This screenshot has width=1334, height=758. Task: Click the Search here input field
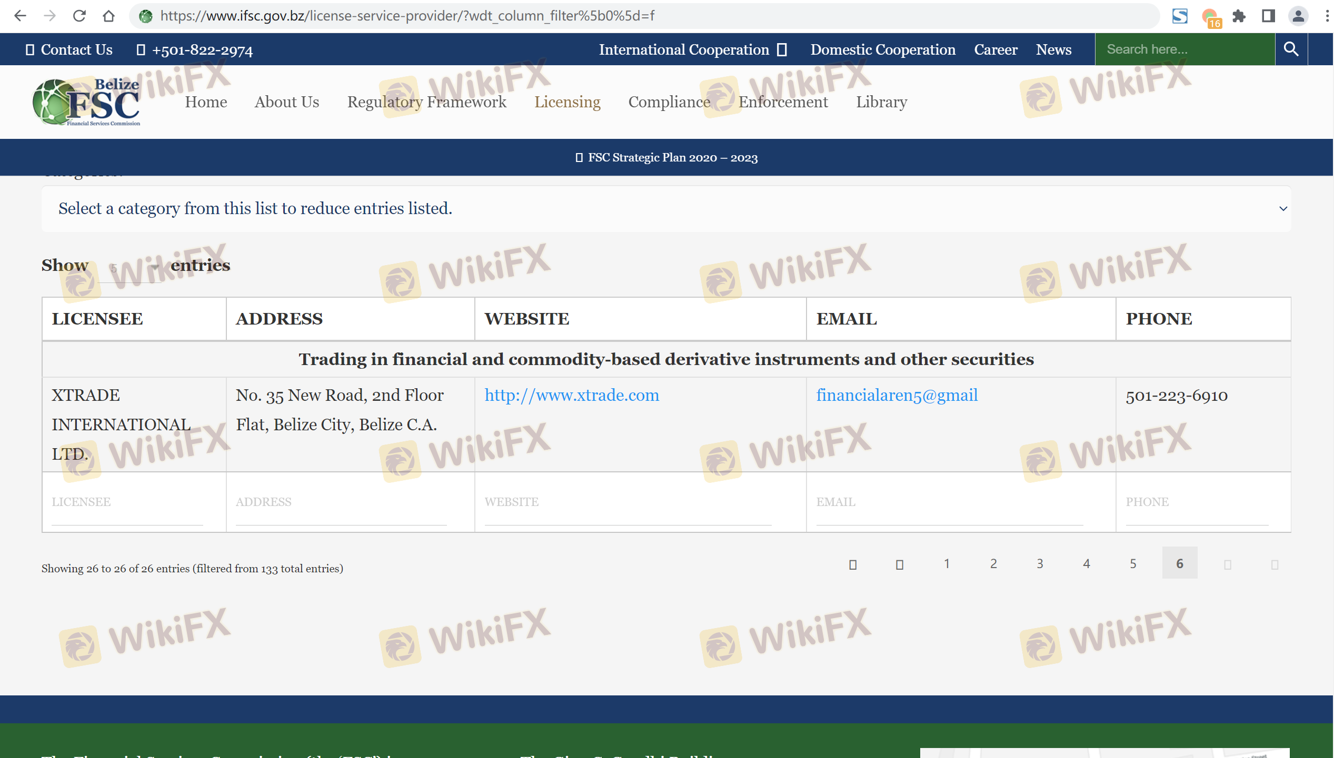tap(1184, 49)
